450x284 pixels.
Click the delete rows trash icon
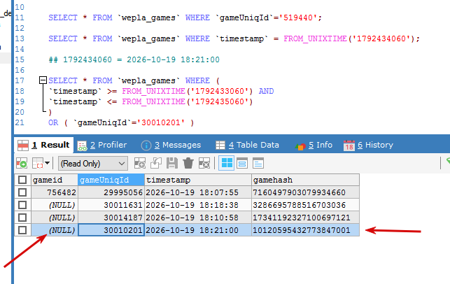188,163
